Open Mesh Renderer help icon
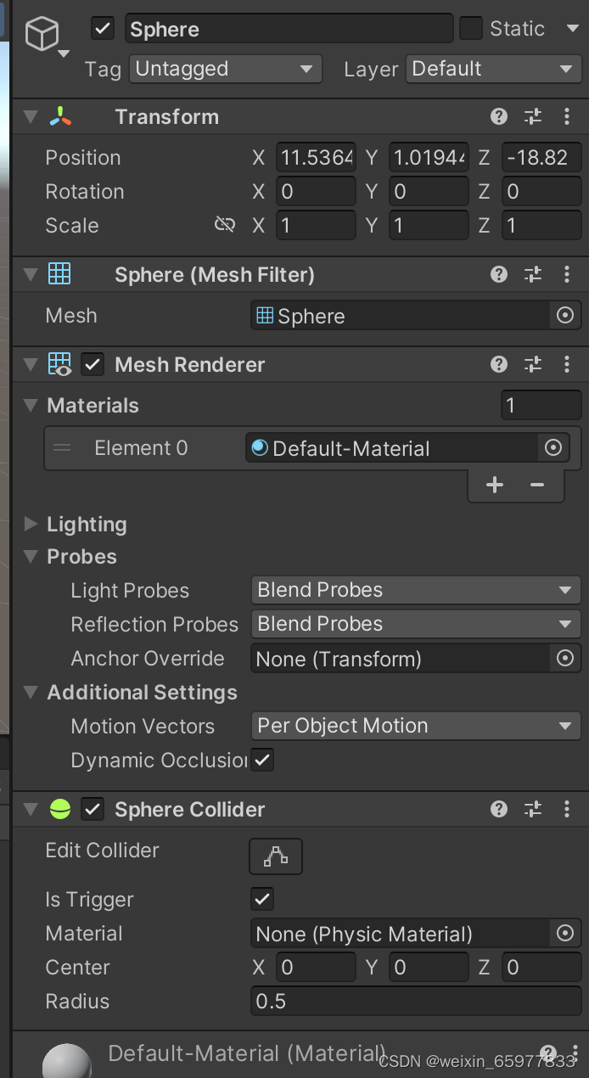The height and width of the screenshot is (1078, 589). point(499,365)
